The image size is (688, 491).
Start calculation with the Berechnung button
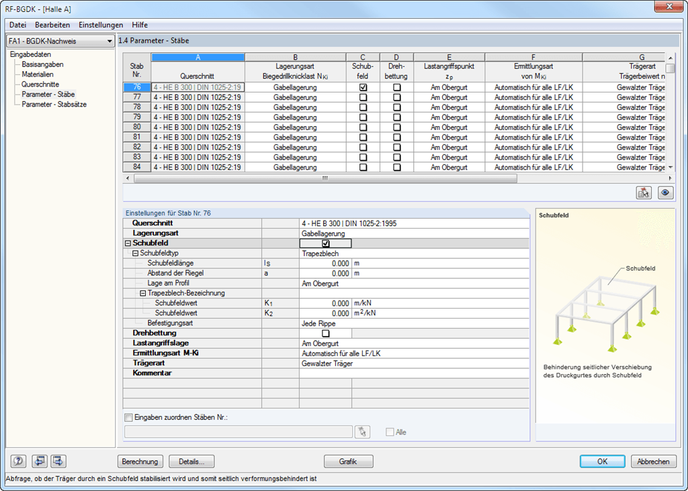(x=140, y=461)
